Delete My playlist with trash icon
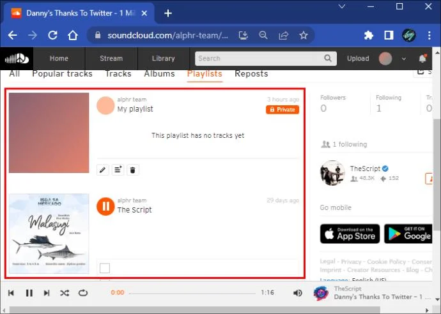 tap(133, 170)
